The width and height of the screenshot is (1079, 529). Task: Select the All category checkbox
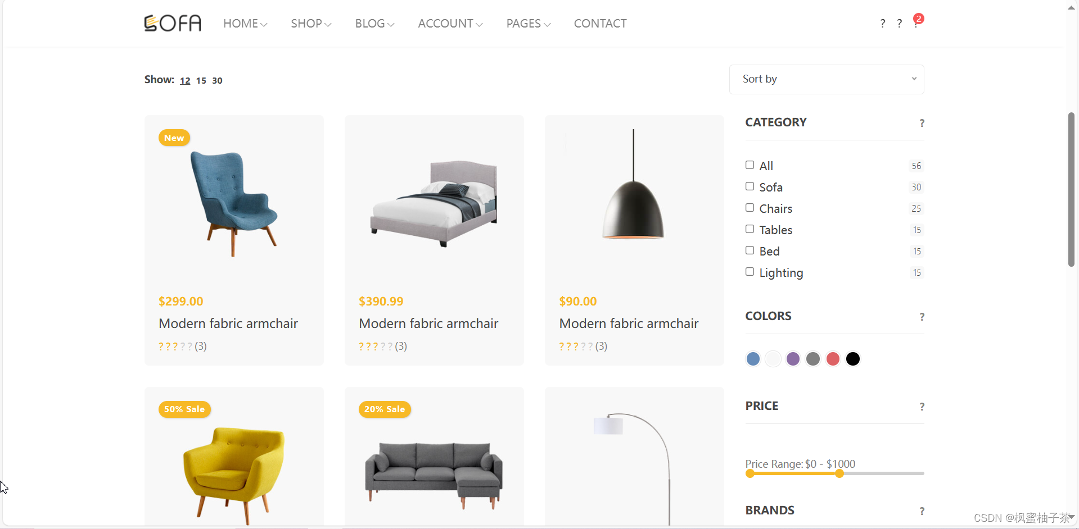[x=750, y=165]
